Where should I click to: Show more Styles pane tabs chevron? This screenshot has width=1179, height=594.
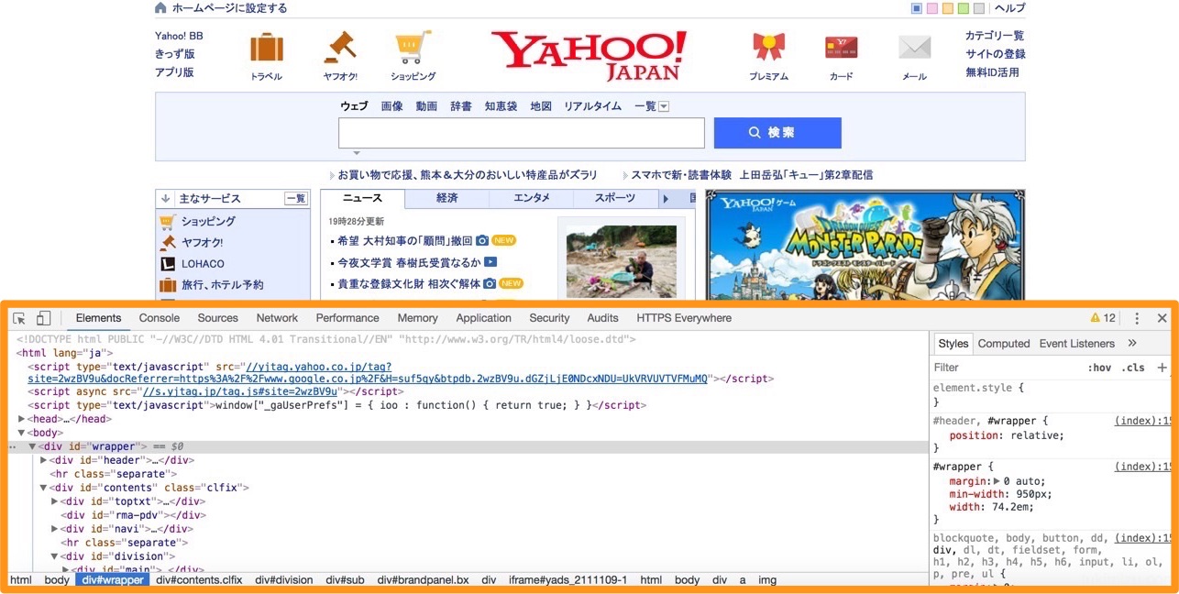pos(1132,344)
